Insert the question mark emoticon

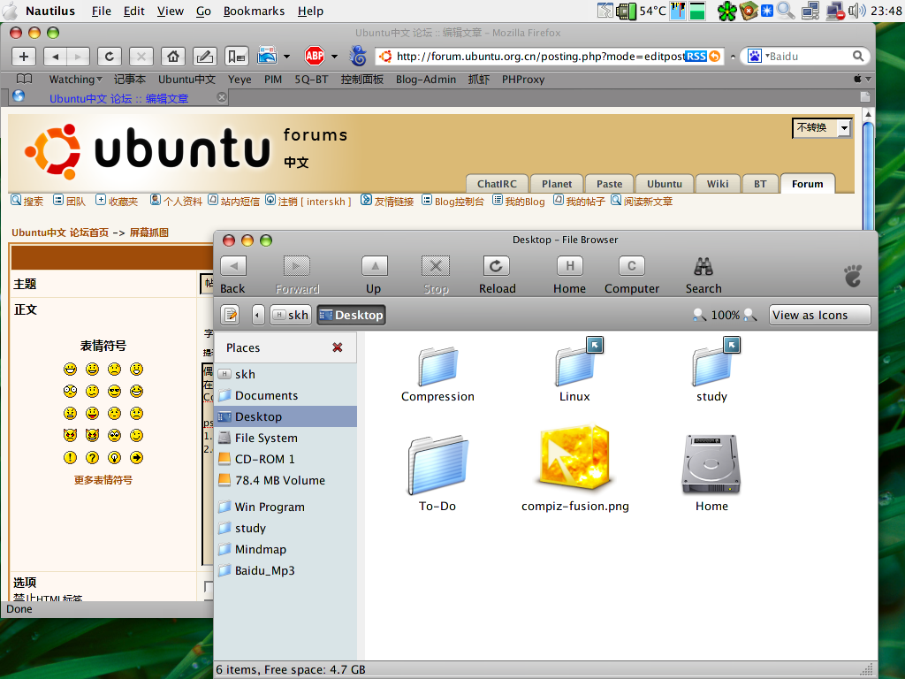[x=92, y=458]
